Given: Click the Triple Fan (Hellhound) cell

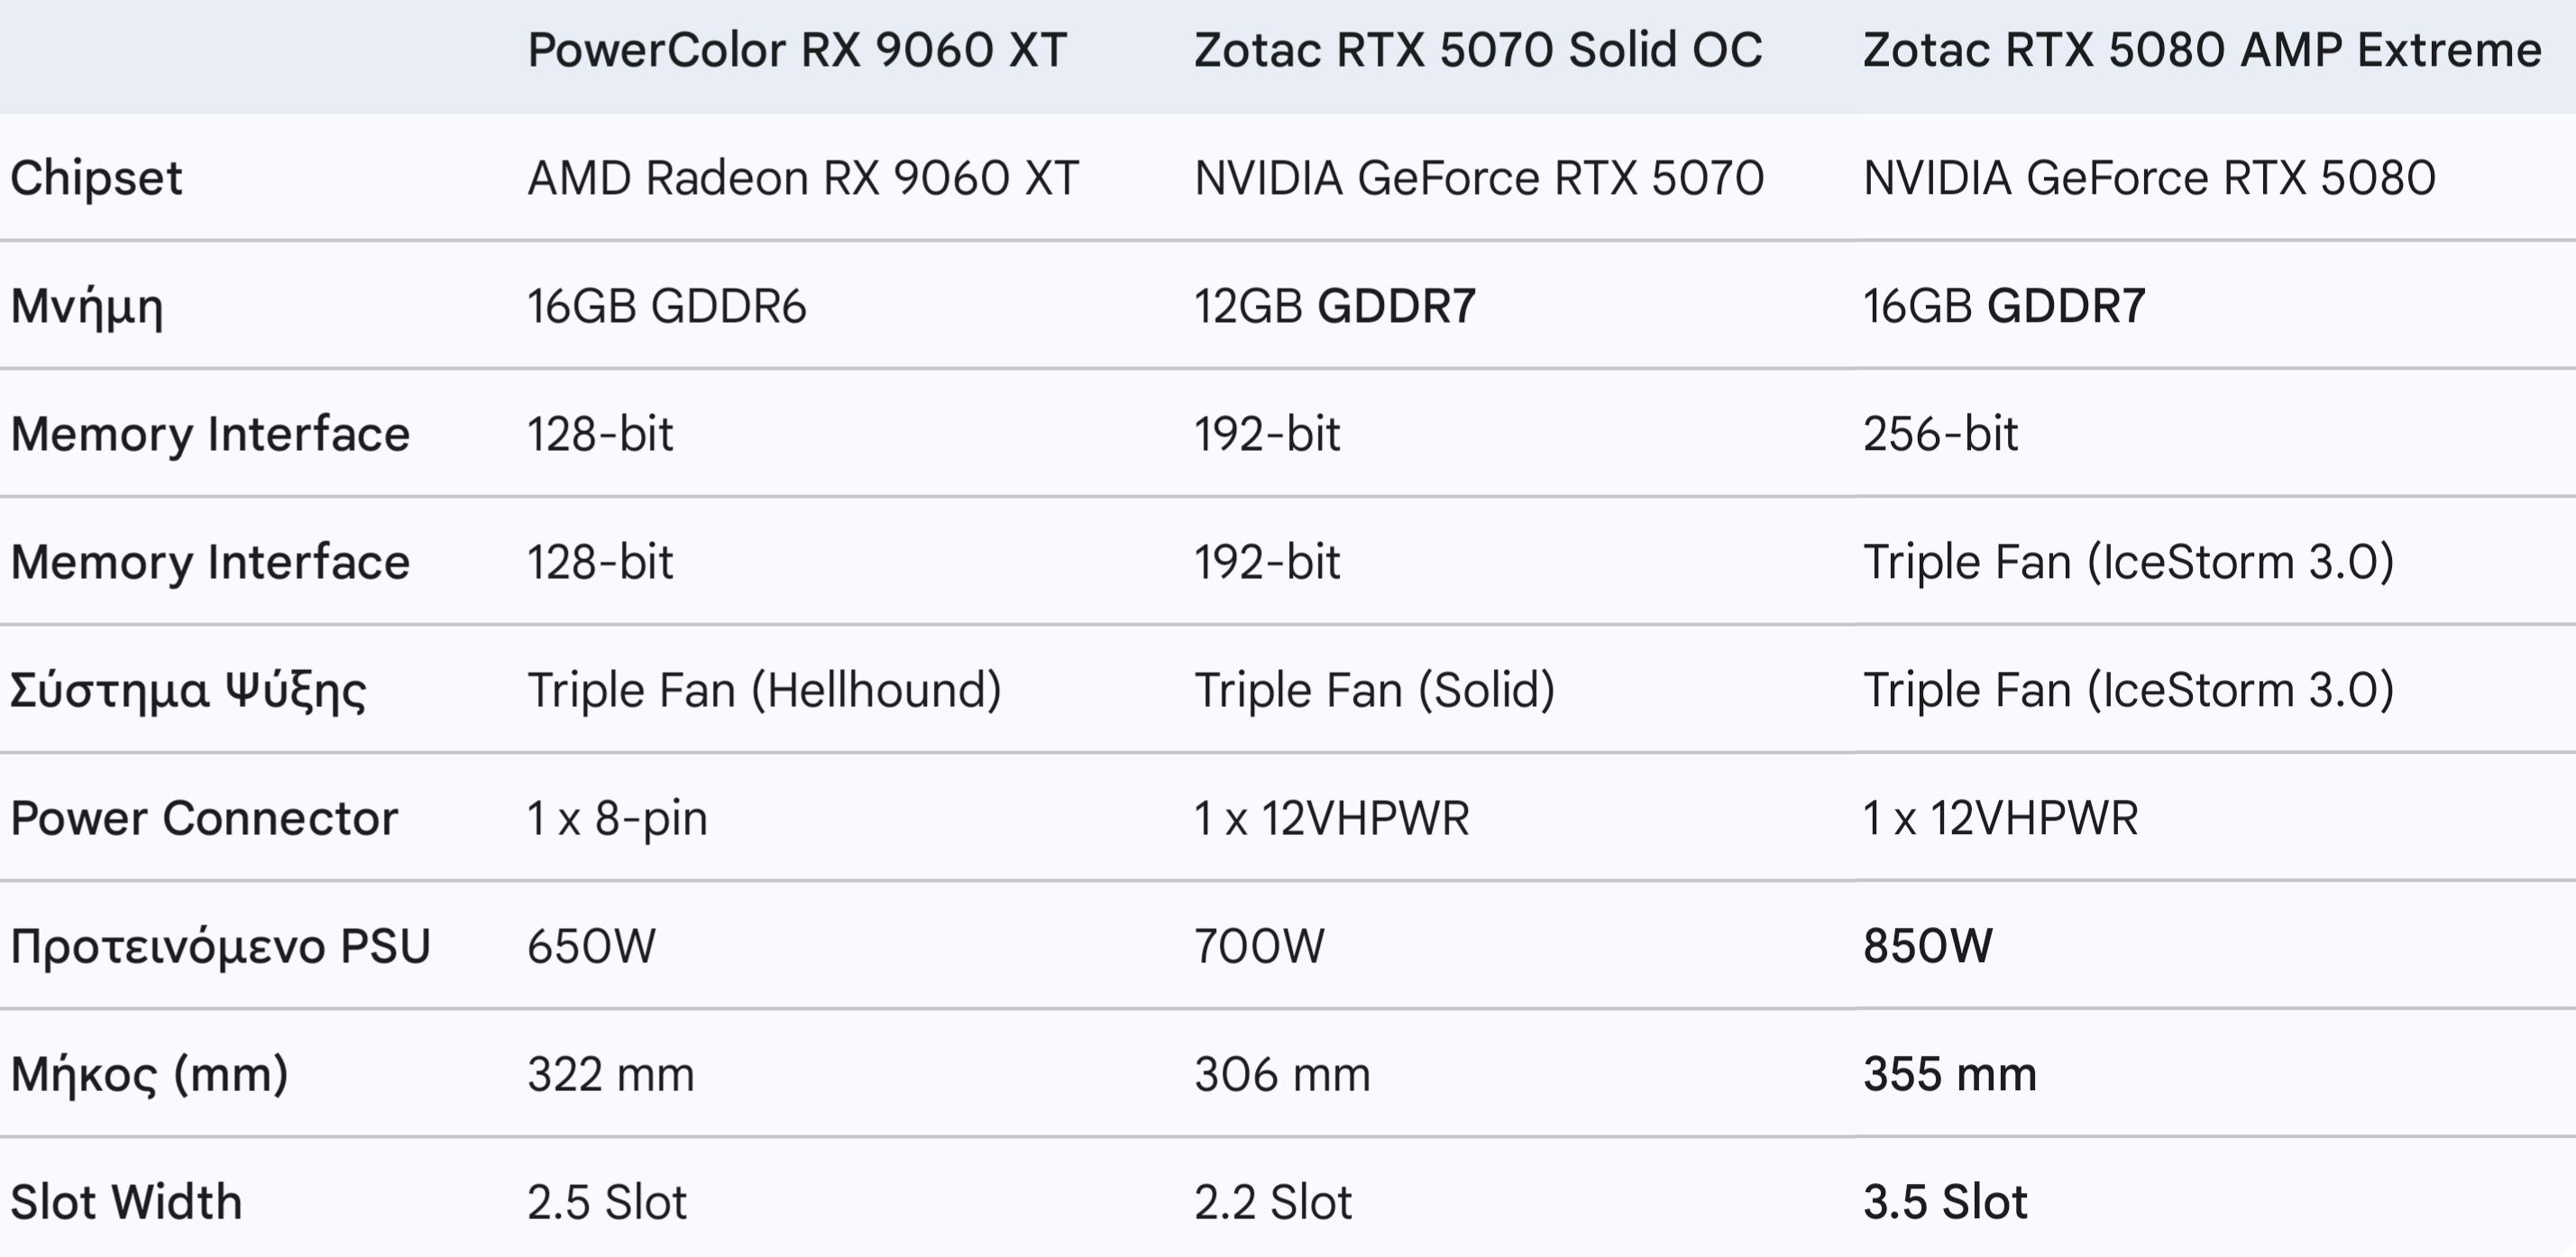Looking at the screenshot, I should (x=765, y=690).
